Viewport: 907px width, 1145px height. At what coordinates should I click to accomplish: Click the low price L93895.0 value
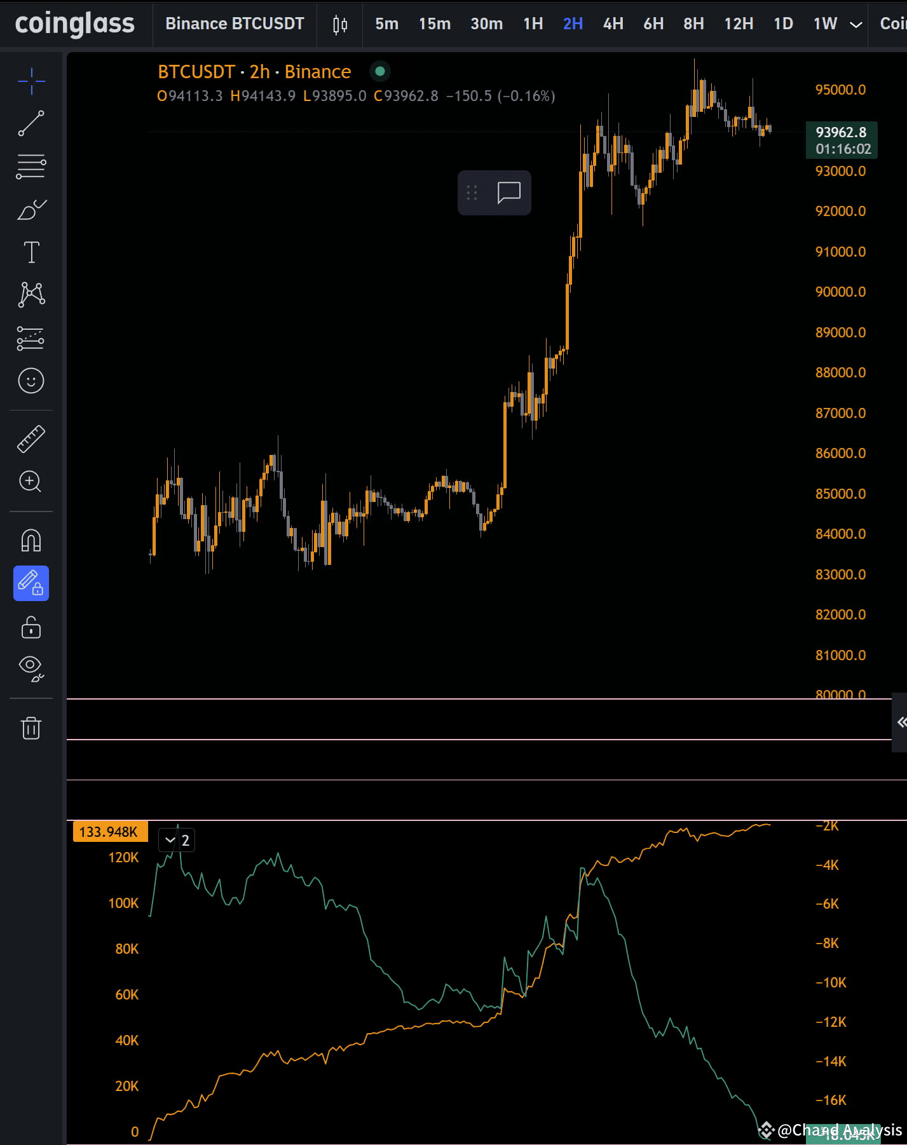[335, 96]
